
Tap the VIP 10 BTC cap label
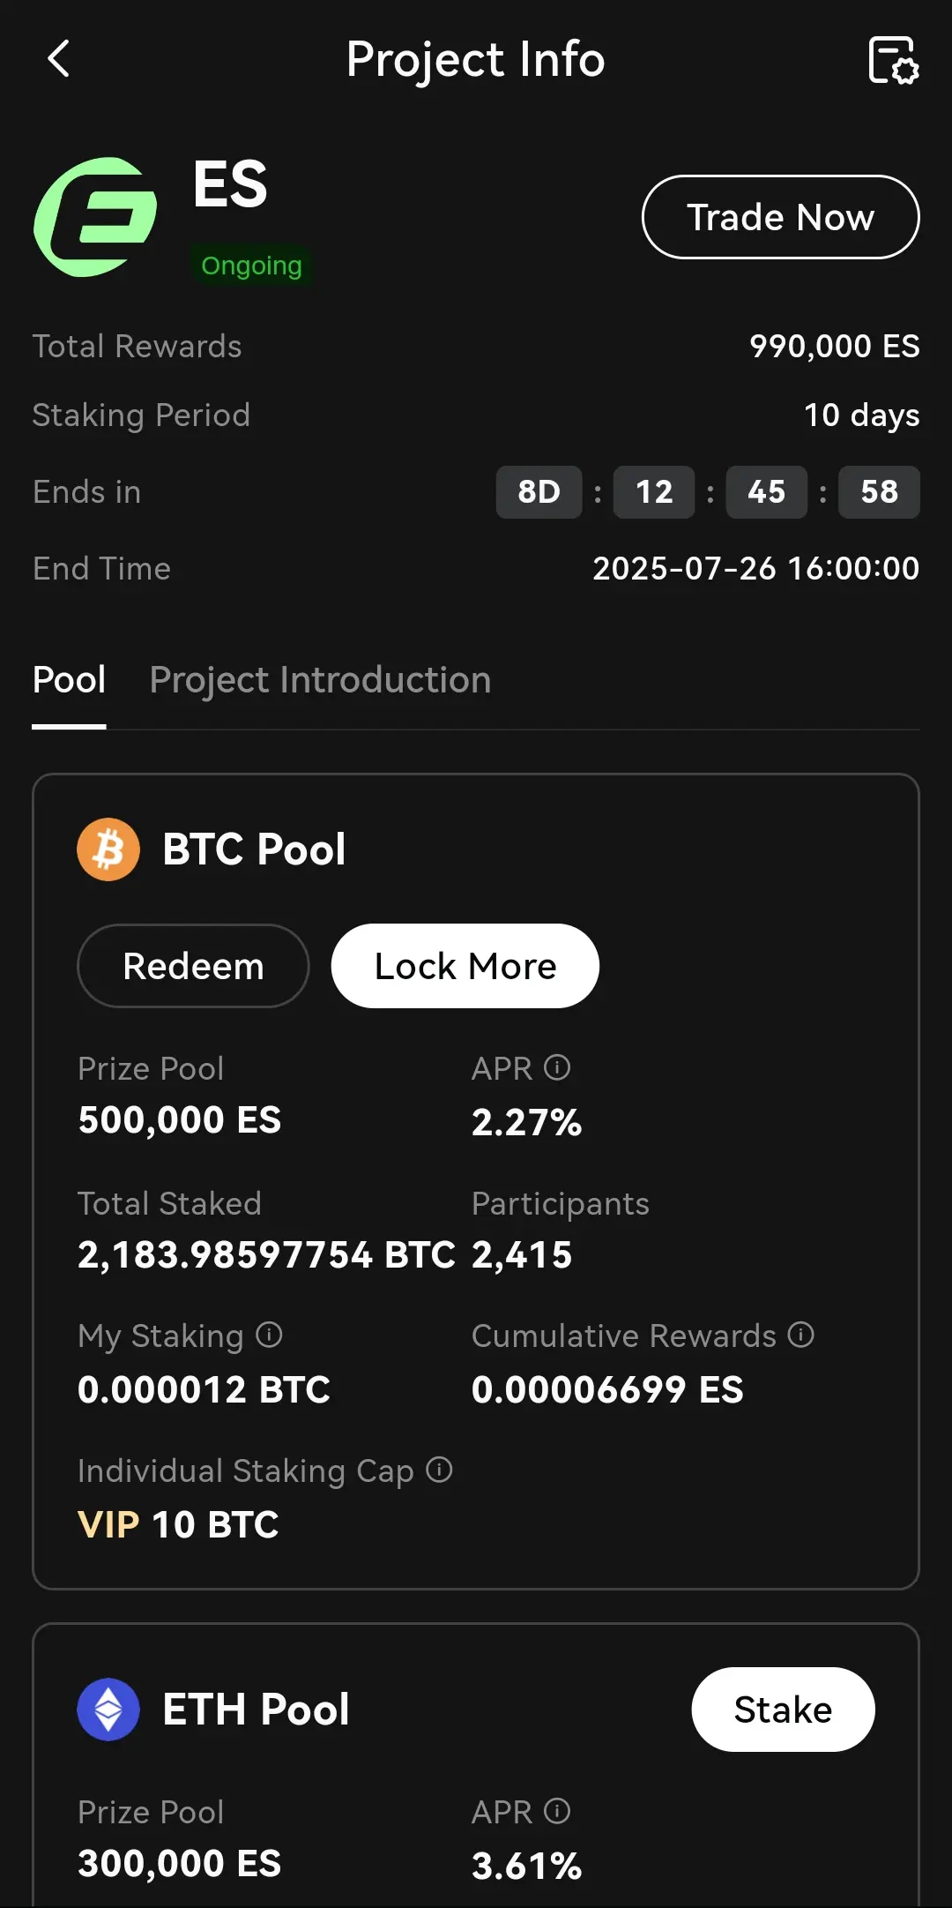click(x=178, y=1524)
